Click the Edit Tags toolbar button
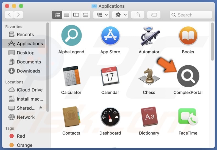The height and width of the screenshot is (150, 217). (x=154, y=15)
